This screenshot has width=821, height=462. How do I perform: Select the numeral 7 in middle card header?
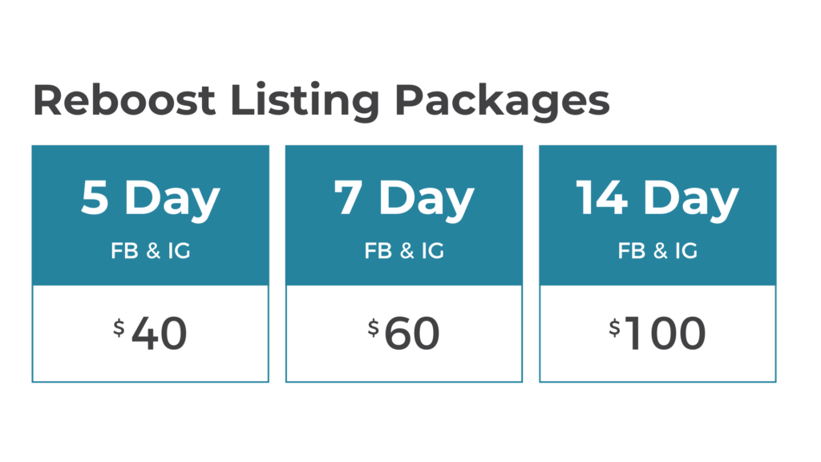tap(348, 197)
